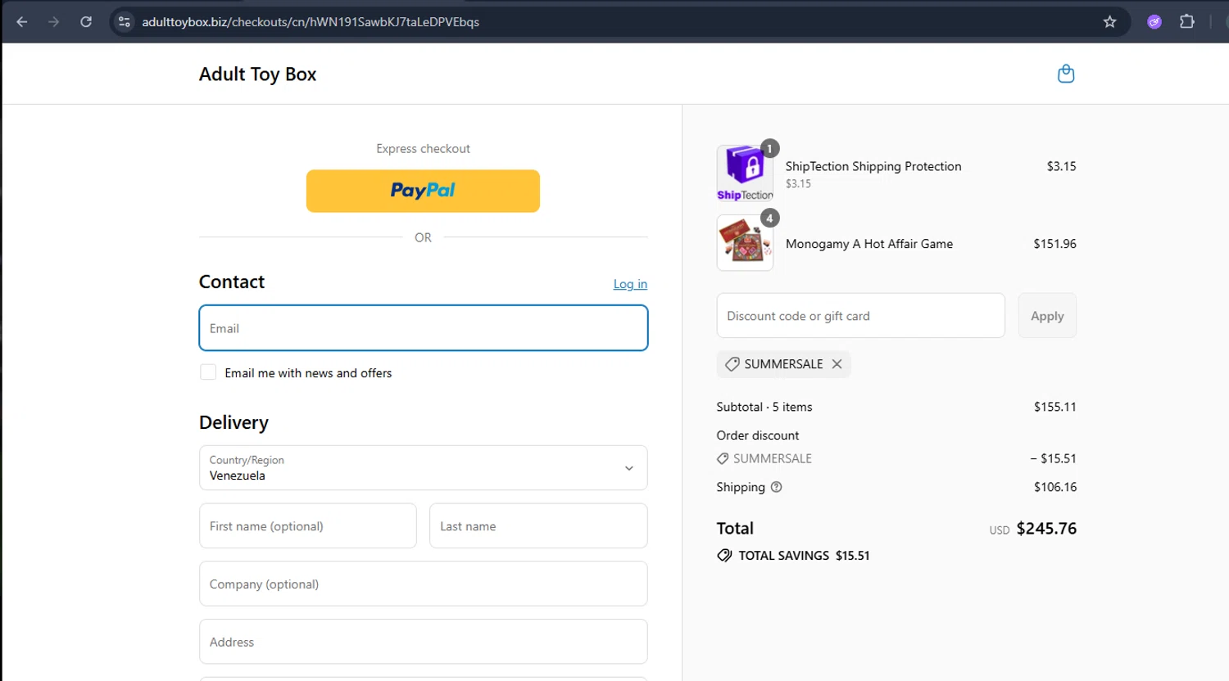The image size is (1229, 681).
Task: Focus the Address field
Action: pyautogui.click(x=424, y=642)
